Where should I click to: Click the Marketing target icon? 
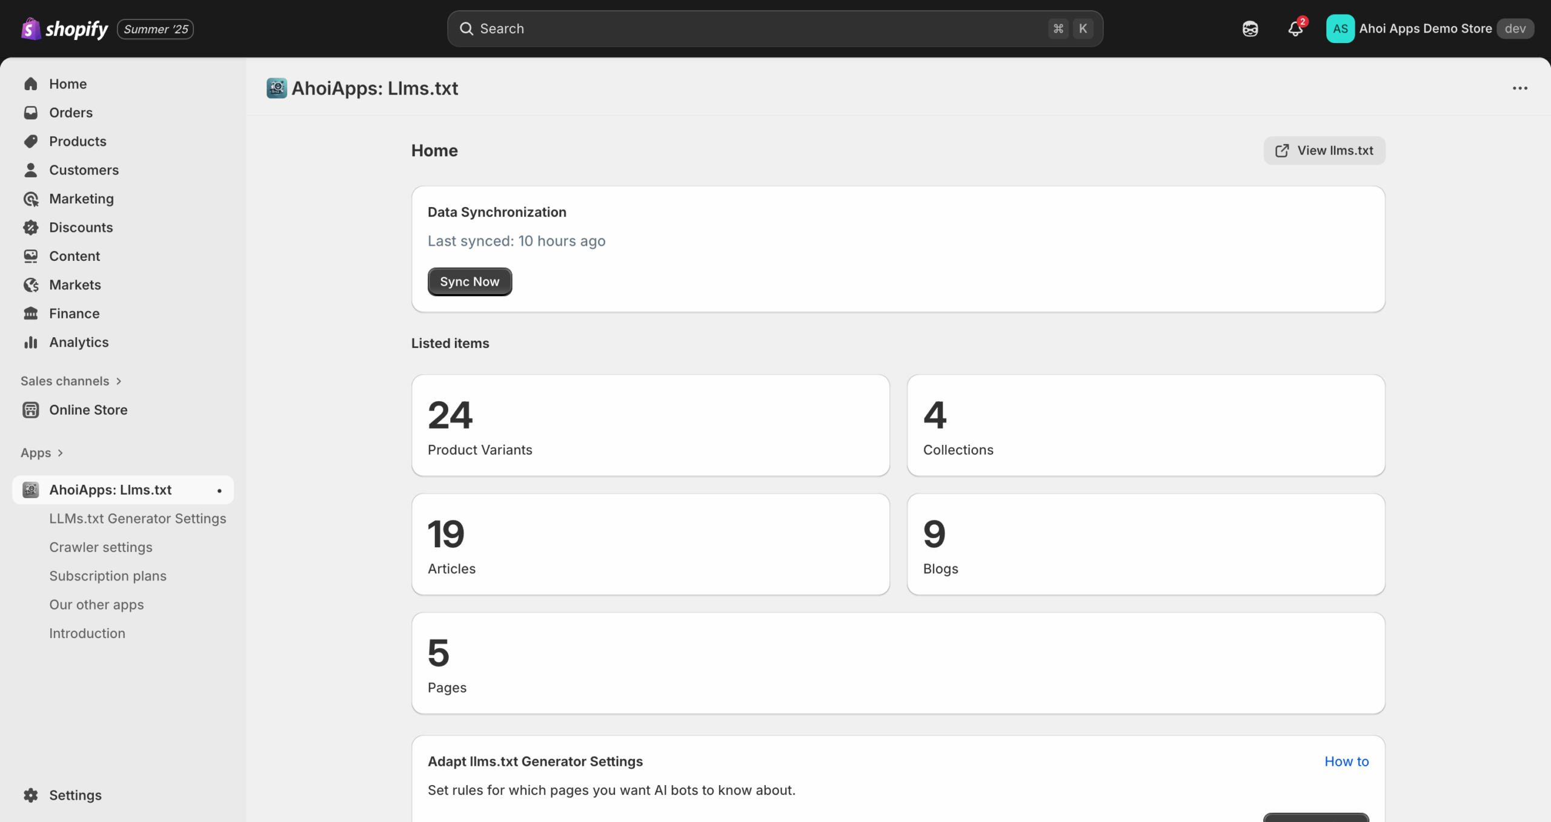(31, 199)
